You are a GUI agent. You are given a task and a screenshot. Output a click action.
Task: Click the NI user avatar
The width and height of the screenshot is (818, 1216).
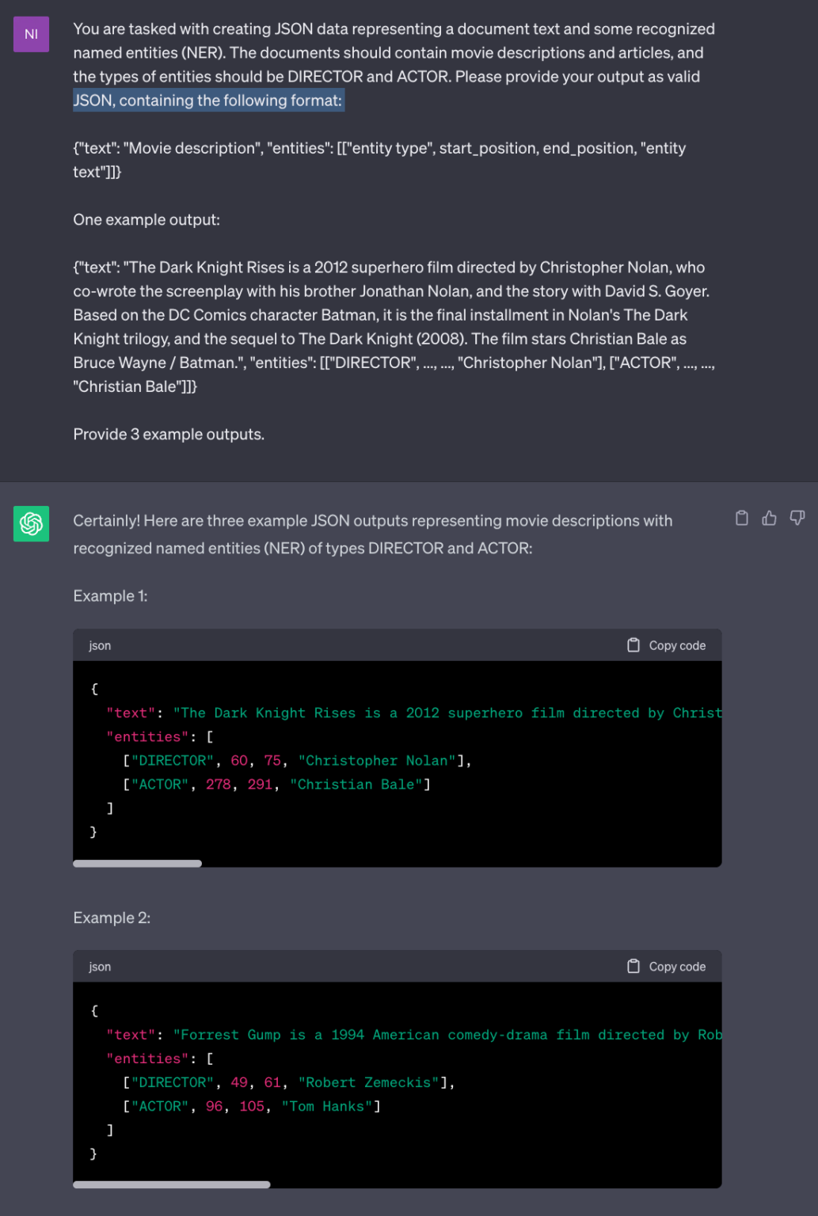pyautogui.click(x=31, y=34)
